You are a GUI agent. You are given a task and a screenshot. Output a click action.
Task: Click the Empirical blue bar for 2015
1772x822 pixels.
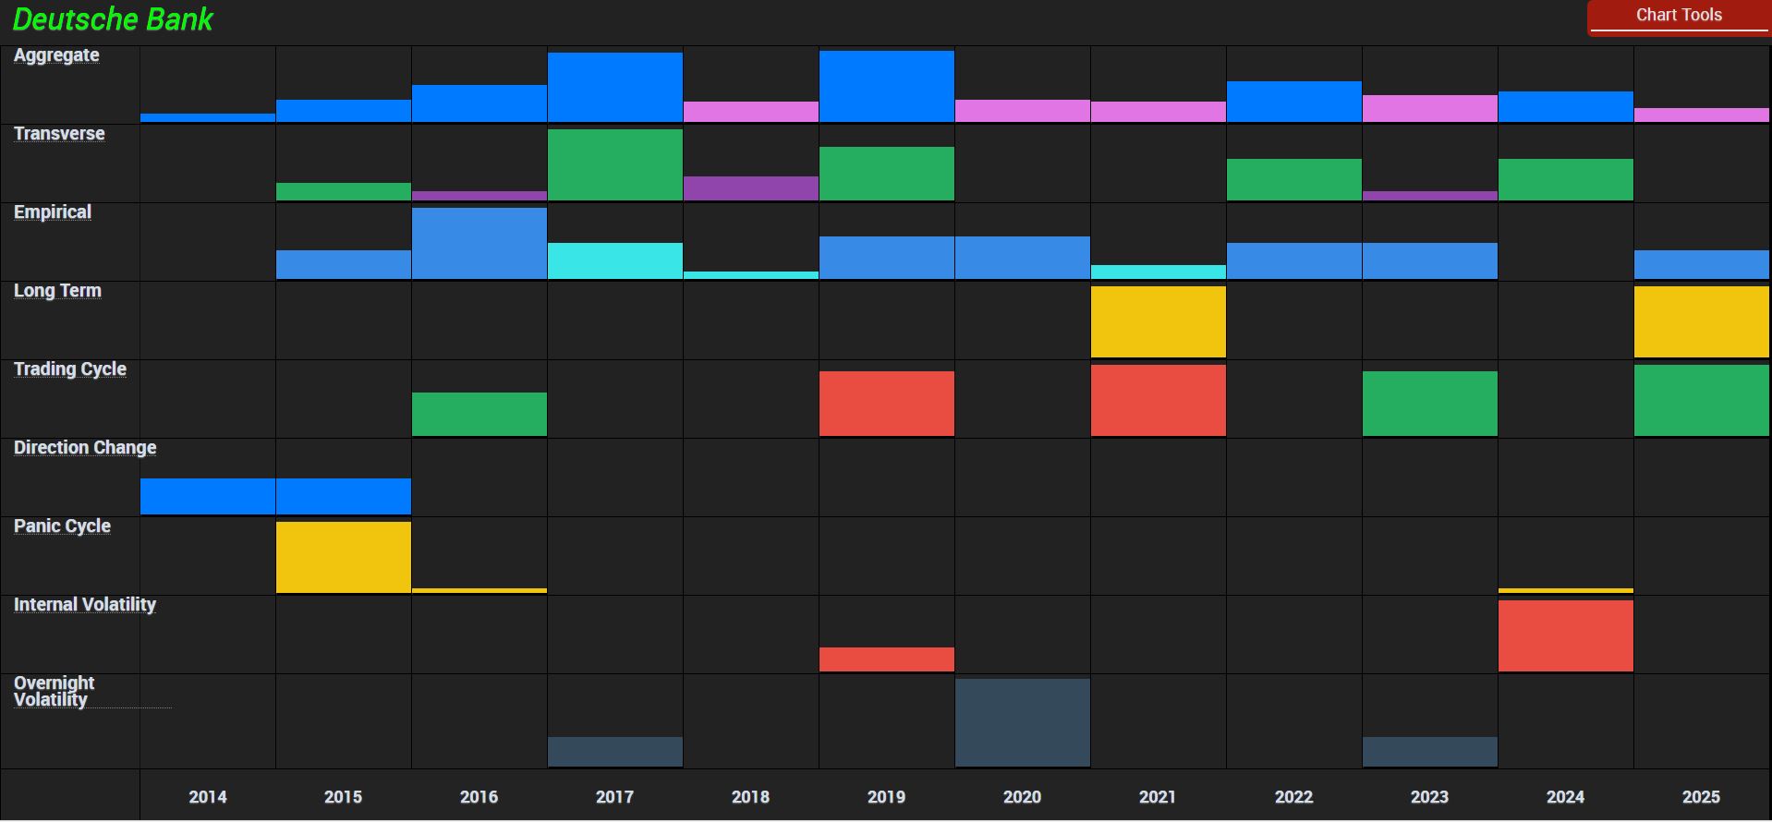click(x=344, y=264)
